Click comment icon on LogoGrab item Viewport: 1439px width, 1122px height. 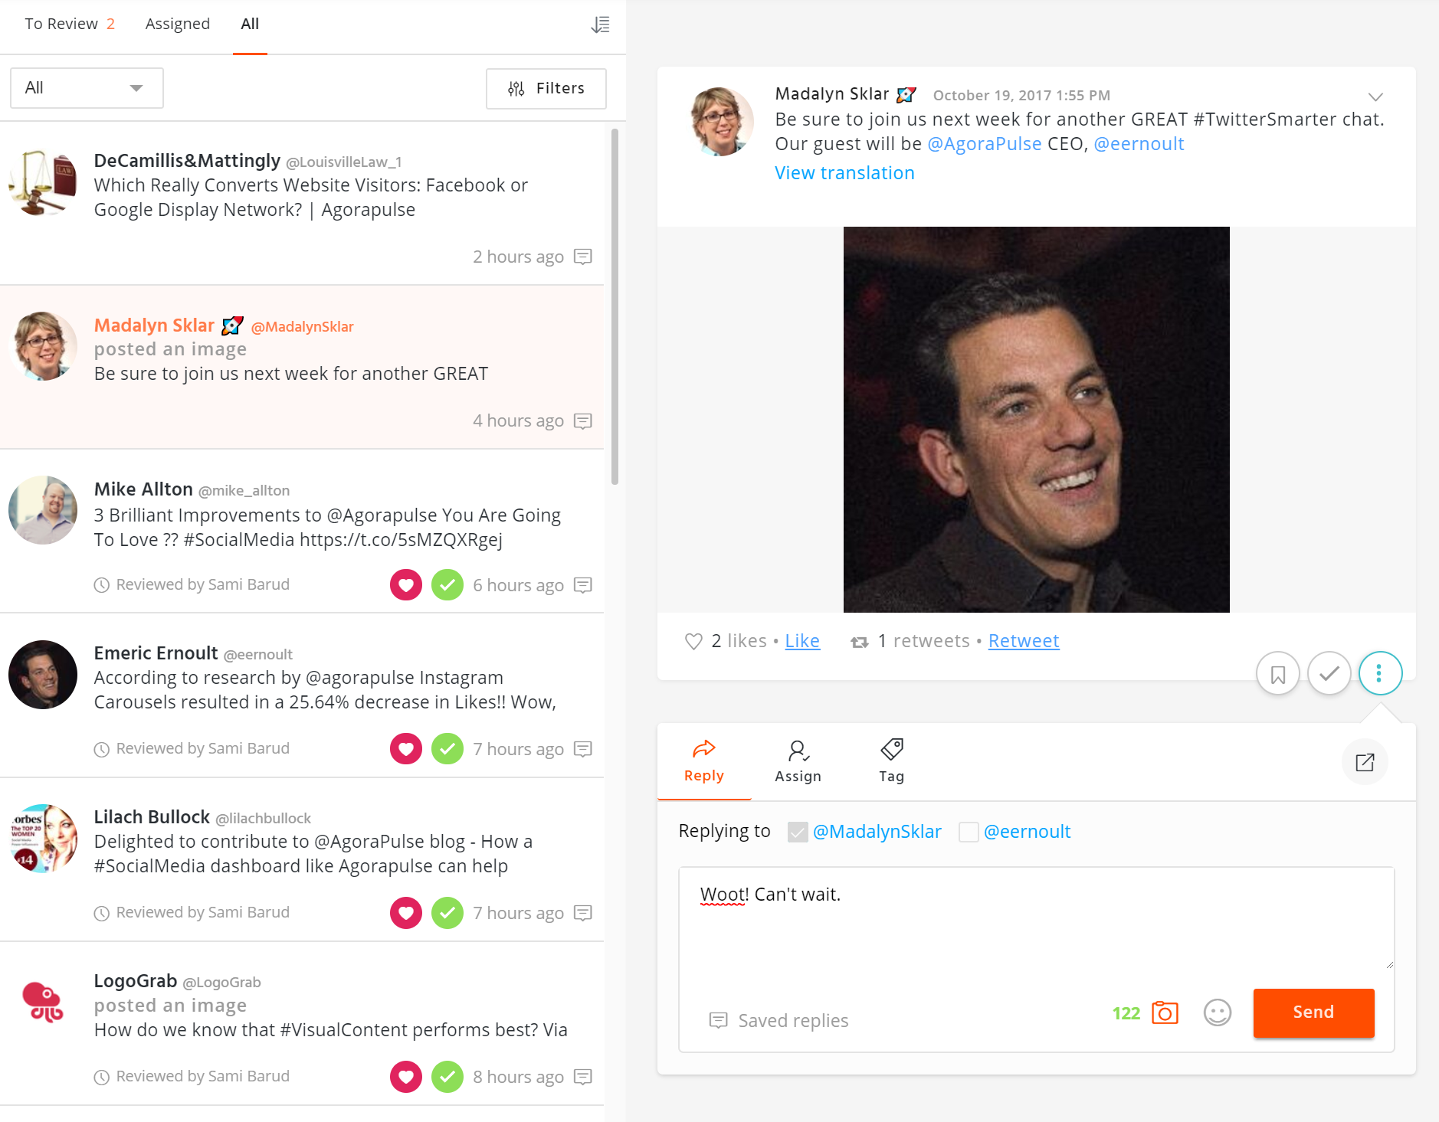tap(583, 1077)
